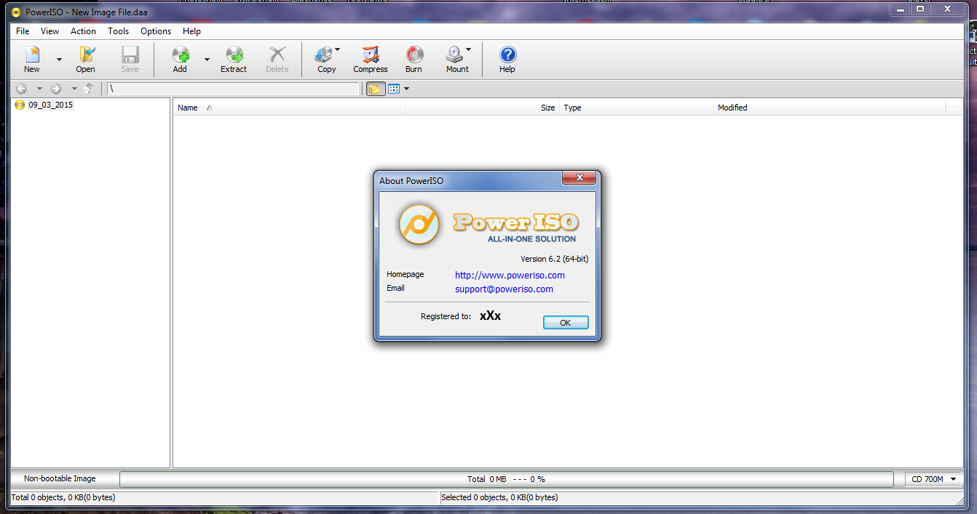
Task: Open the Tools menu
Action: point(119,31)
